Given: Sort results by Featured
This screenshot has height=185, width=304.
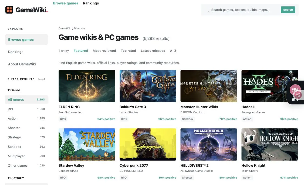Looking at the screenshot, I should pyautogui.click(x=81, y=51).
